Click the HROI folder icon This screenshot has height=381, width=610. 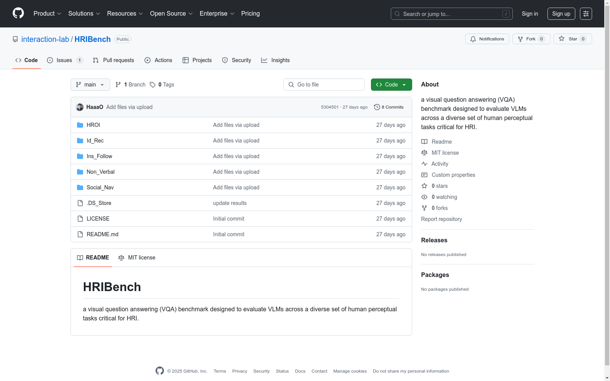pos(80,125)
